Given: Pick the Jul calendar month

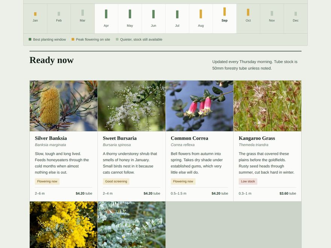Looking at the screenshot, I should coord(177,18).
